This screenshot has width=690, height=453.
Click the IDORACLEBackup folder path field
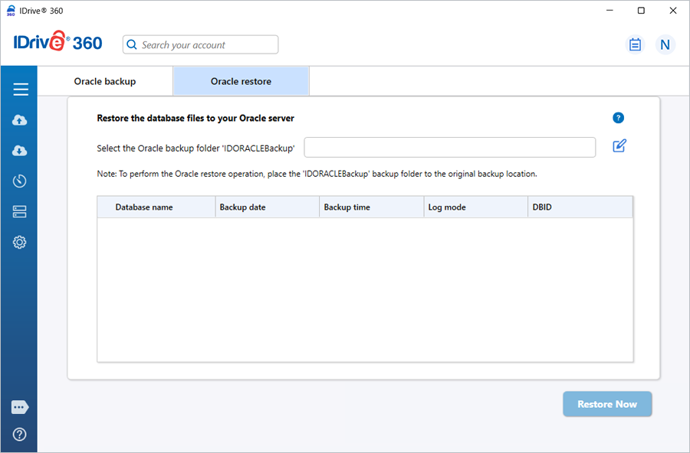[449, 147]
